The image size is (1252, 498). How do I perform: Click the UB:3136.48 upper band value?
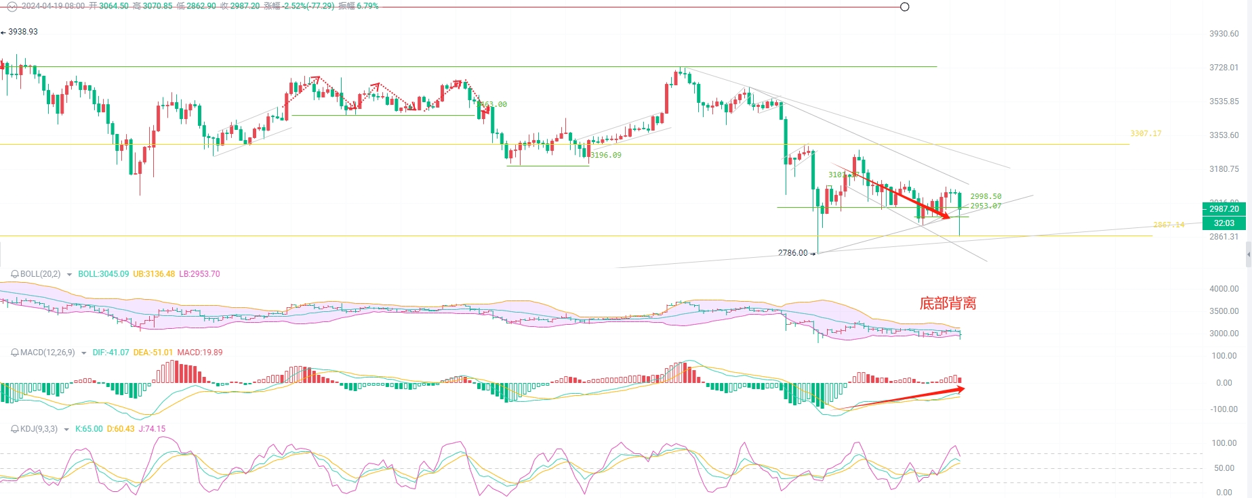pyautogui.click(x=154, y=274)
